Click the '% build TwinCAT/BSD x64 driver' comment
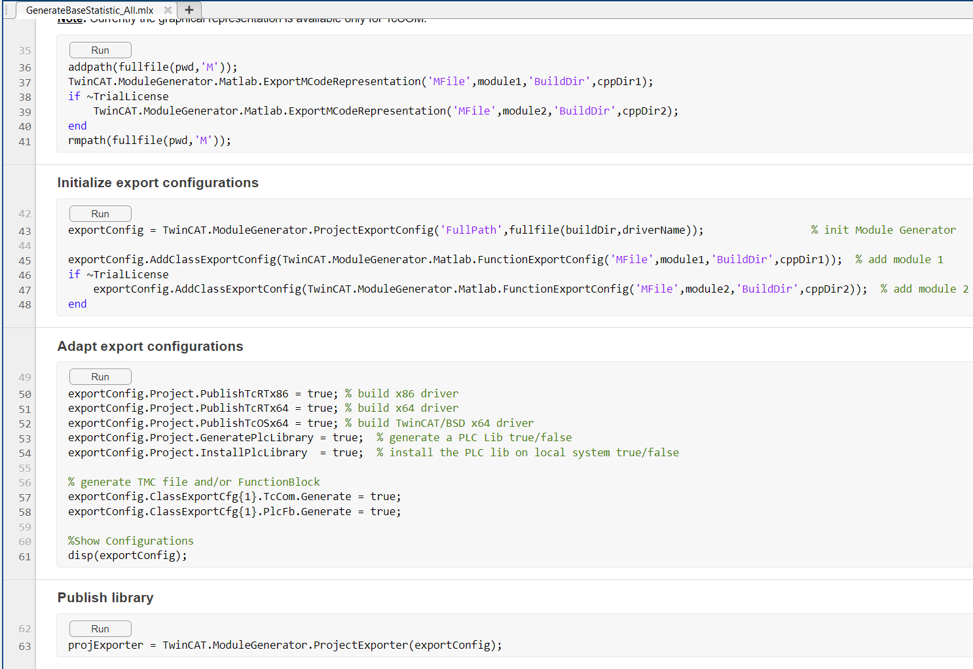Screen dimensions: 973x669 (439, 423)
